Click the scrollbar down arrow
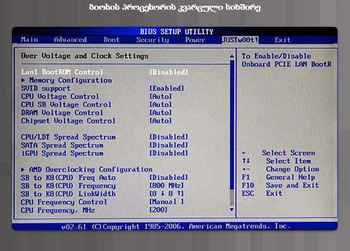This screenshot has height=251, width=350. click(x=232, y=210)
